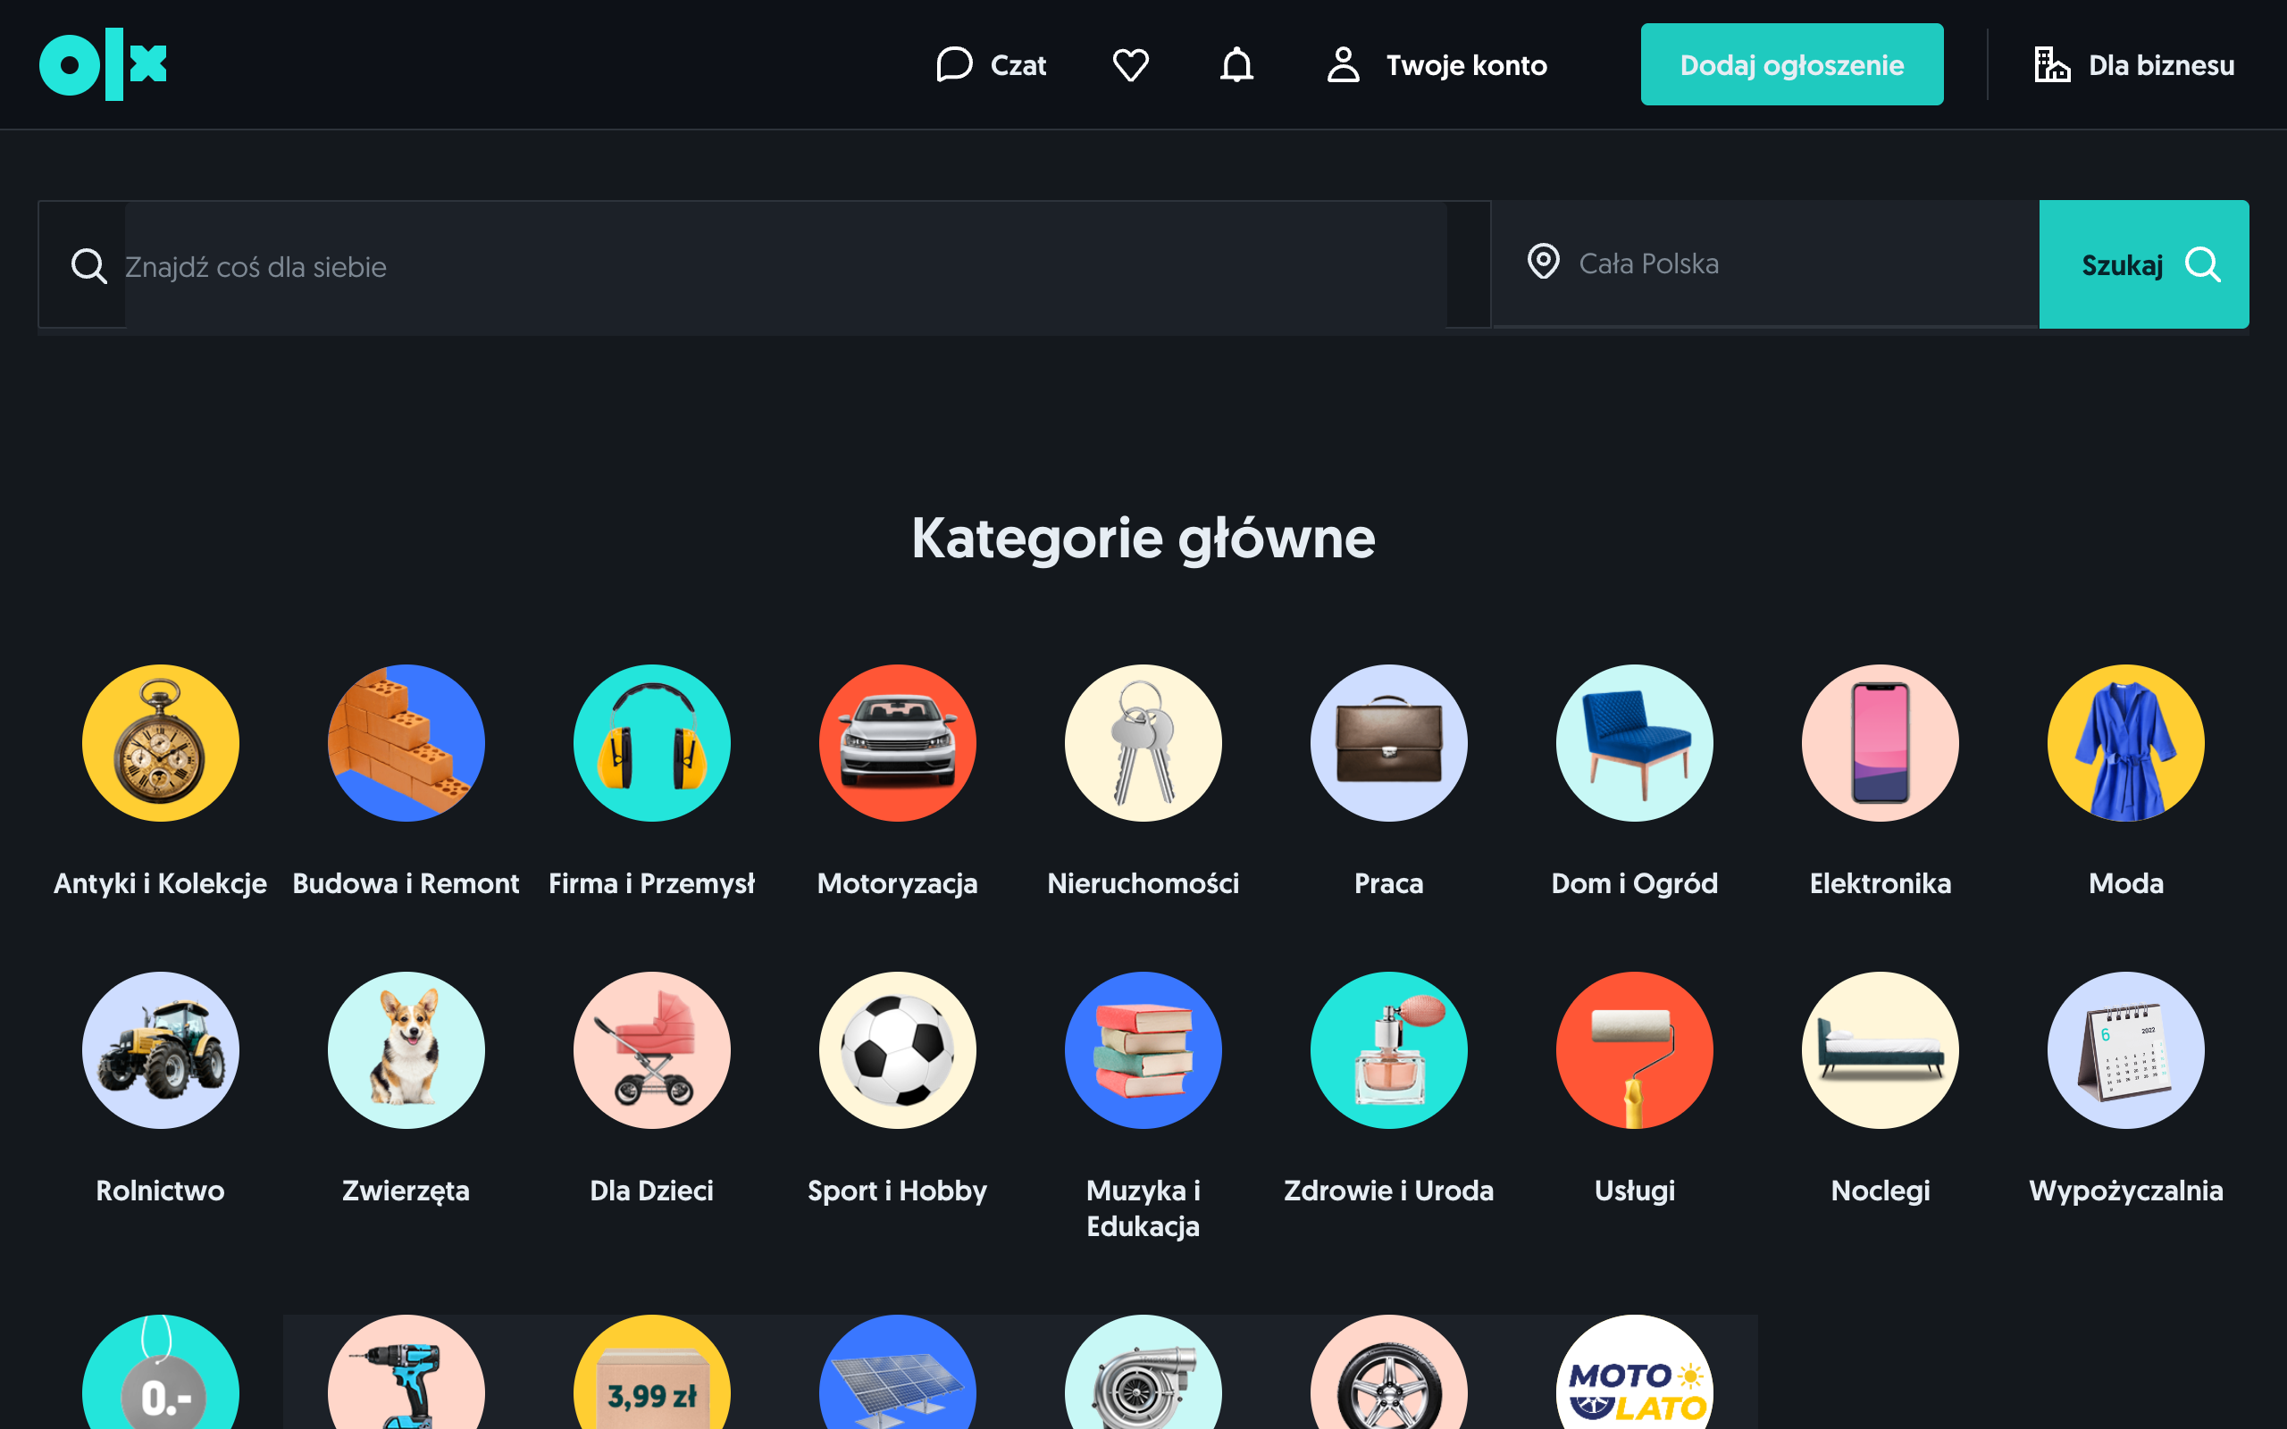Click the Nieruchomości text label

coord(1143,883)
